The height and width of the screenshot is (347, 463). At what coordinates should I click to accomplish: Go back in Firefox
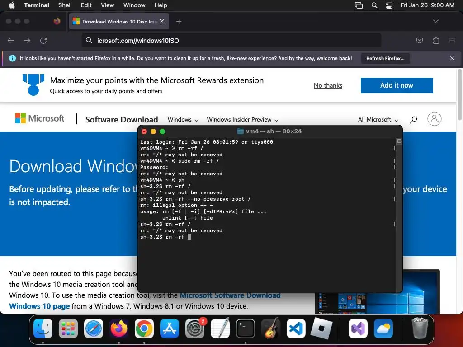pos(11,40)
